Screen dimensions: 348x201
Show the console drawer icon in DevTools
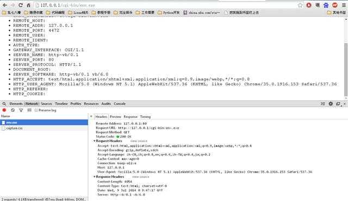(323, 104)
